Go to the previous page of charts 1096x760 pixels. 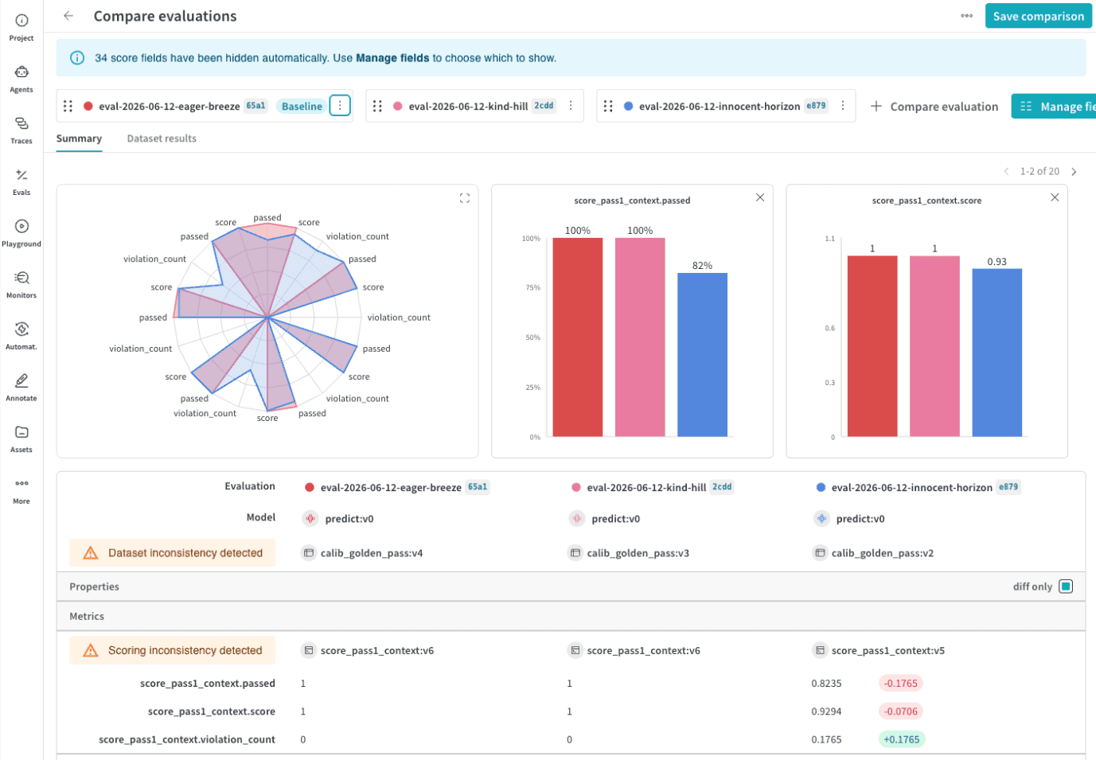point(1006,172)
